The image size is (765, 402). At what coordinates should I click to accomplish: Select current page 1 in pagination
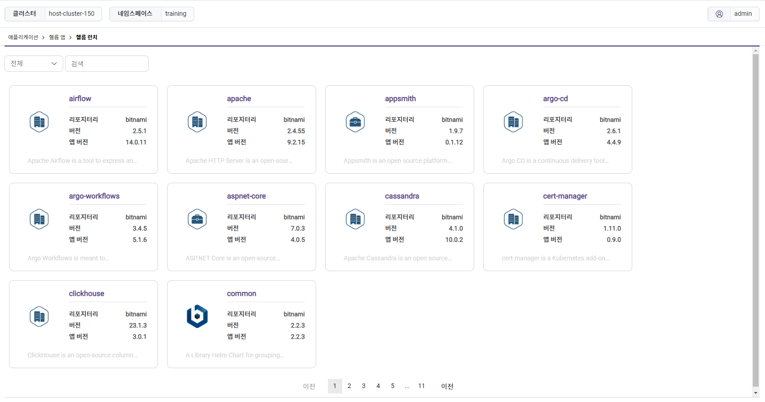click(335, 386)
